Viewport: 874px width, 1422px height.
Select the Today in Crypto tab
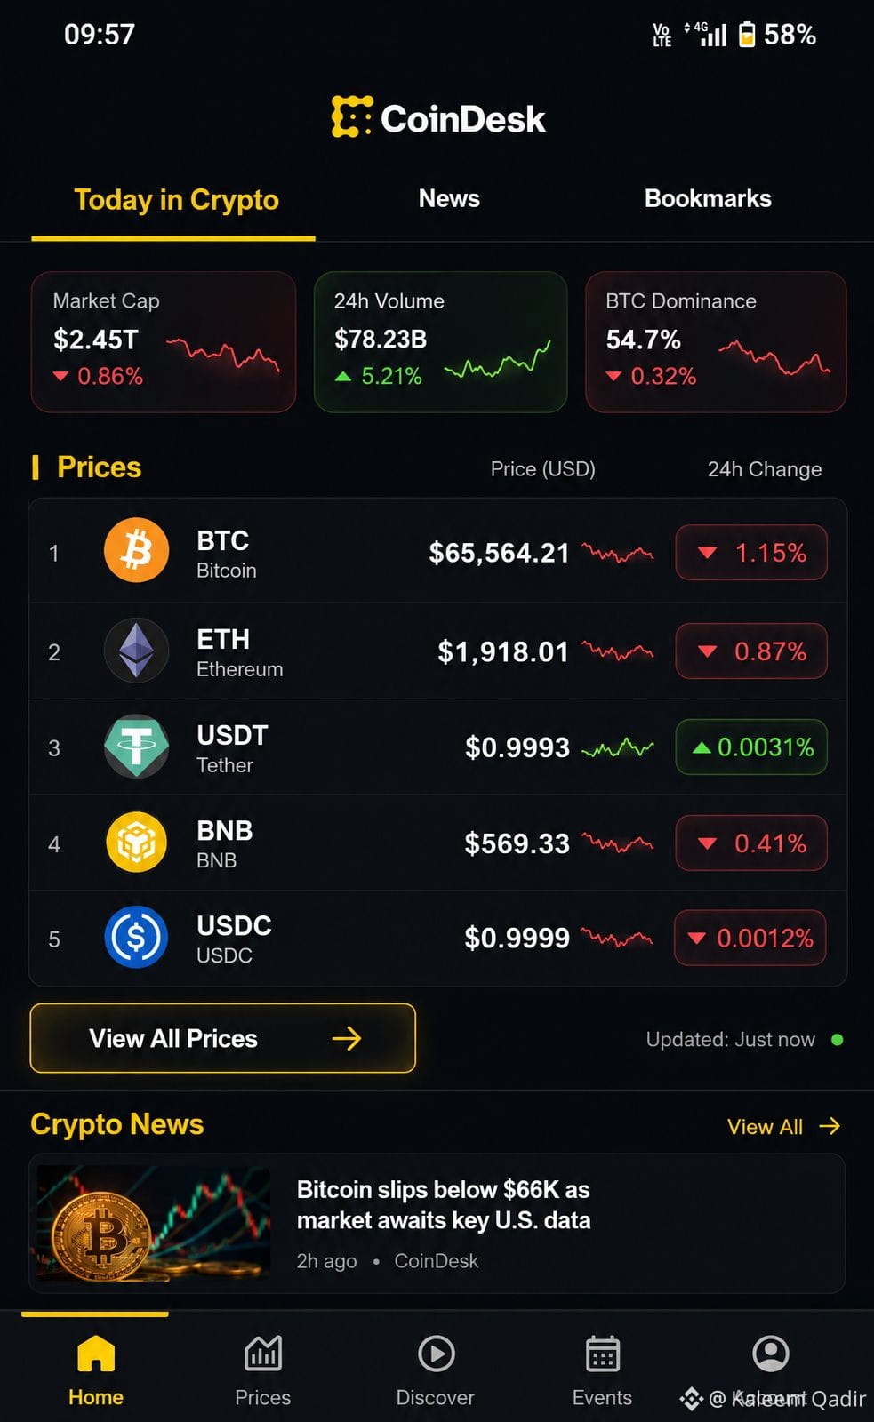coord(176,200)
